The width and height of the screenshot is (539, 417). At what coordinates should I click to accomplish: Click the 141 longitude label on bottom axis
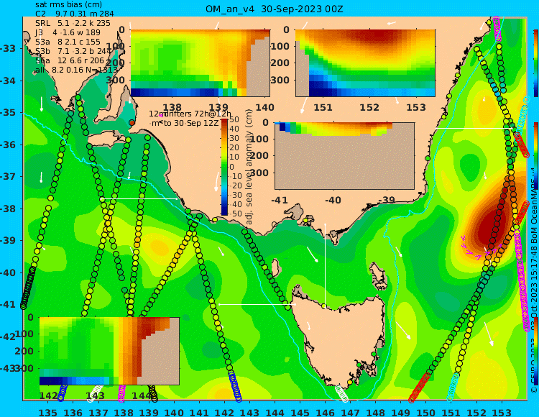click(199, 412)
